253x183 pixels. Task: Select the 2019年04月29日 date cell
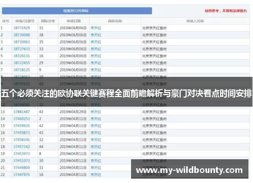[73, 112]
